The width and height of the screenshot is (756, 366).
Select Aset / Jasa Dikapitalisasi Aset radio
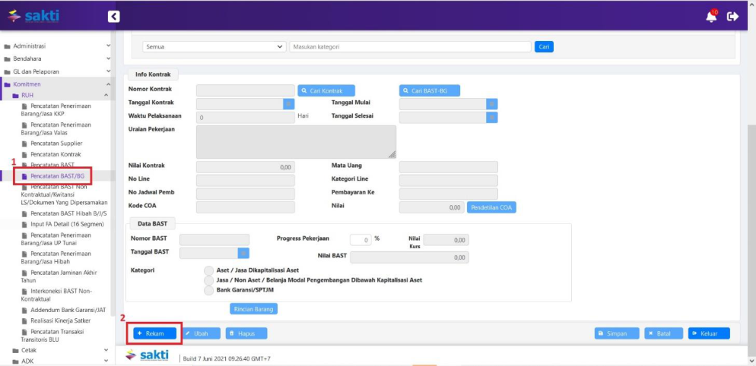click(x=208, y=270)
